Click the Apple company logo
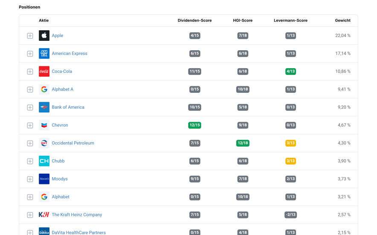 (44, 35)
